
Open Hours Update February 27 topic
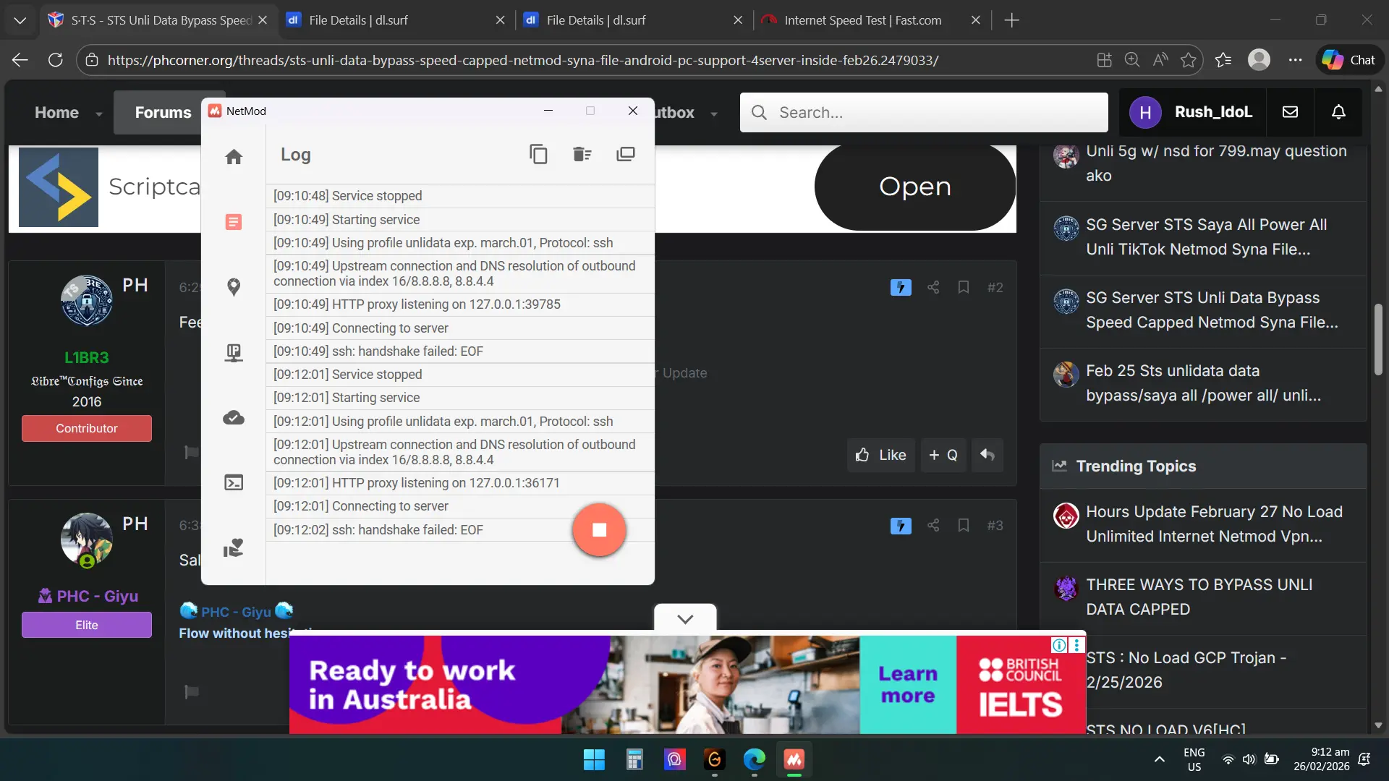pos(1214,524)
